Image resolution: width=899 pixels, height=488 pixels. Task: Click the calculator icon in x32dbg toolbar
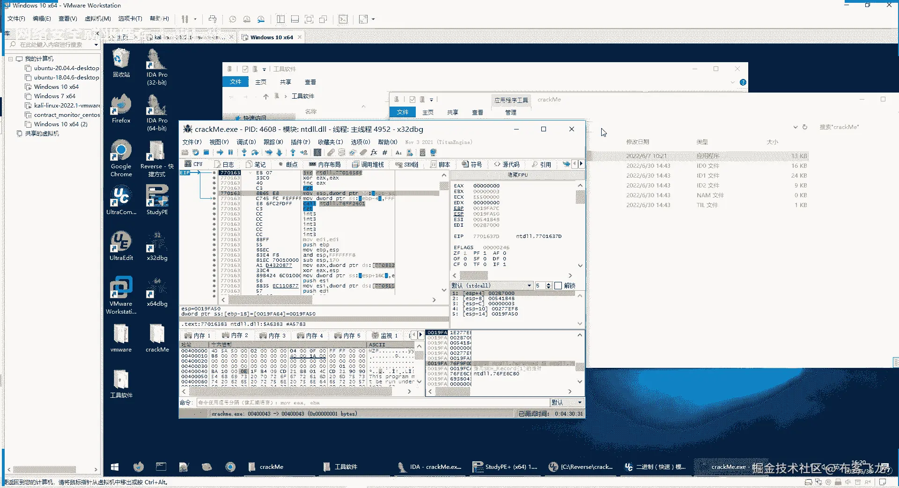click(422, 152)
